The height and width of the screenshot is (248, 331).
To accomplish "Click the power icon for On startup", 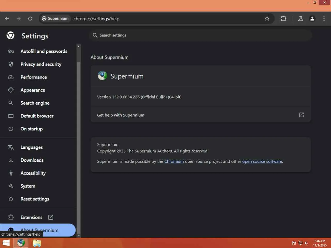I will click(x=11, y=129).
